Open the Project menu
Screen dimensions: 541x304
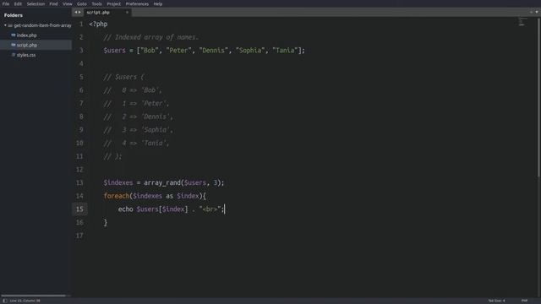pyautogui.click(x=113, y=3)
